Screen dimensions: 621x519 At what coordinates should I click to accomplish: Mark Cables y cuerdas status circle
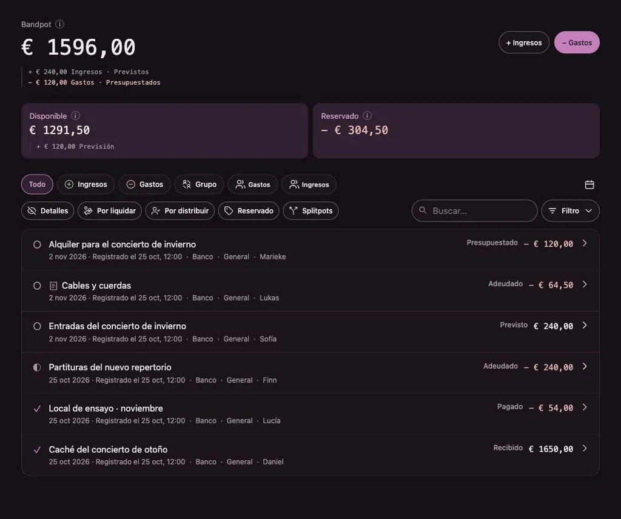37,286
